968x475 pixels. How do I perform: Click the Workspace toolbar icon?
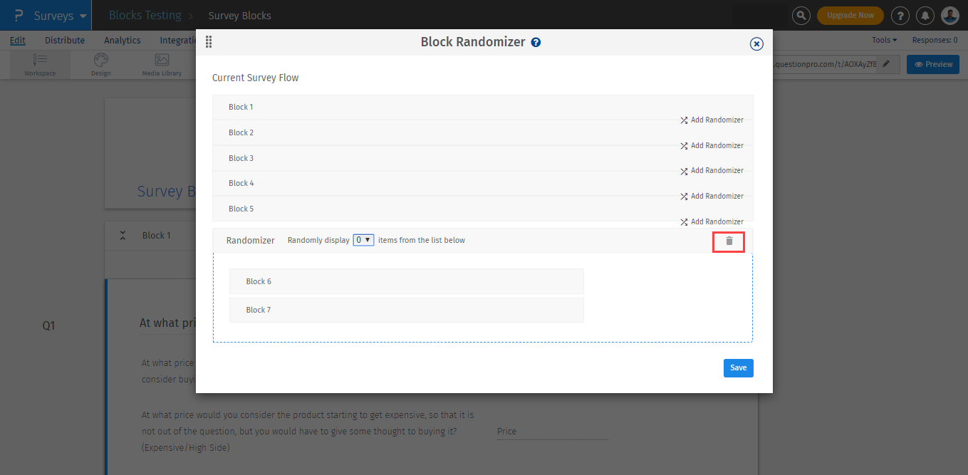pos(40,64)
